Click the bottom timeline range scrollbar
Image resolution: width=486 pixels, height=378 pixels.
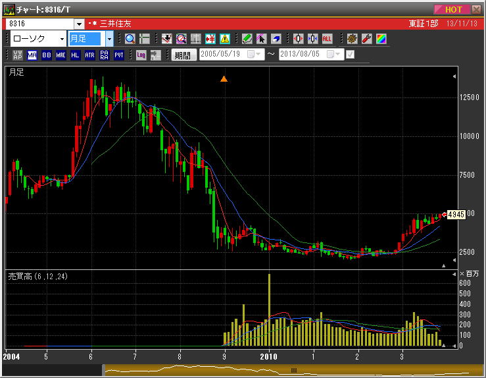click(294, 370)
